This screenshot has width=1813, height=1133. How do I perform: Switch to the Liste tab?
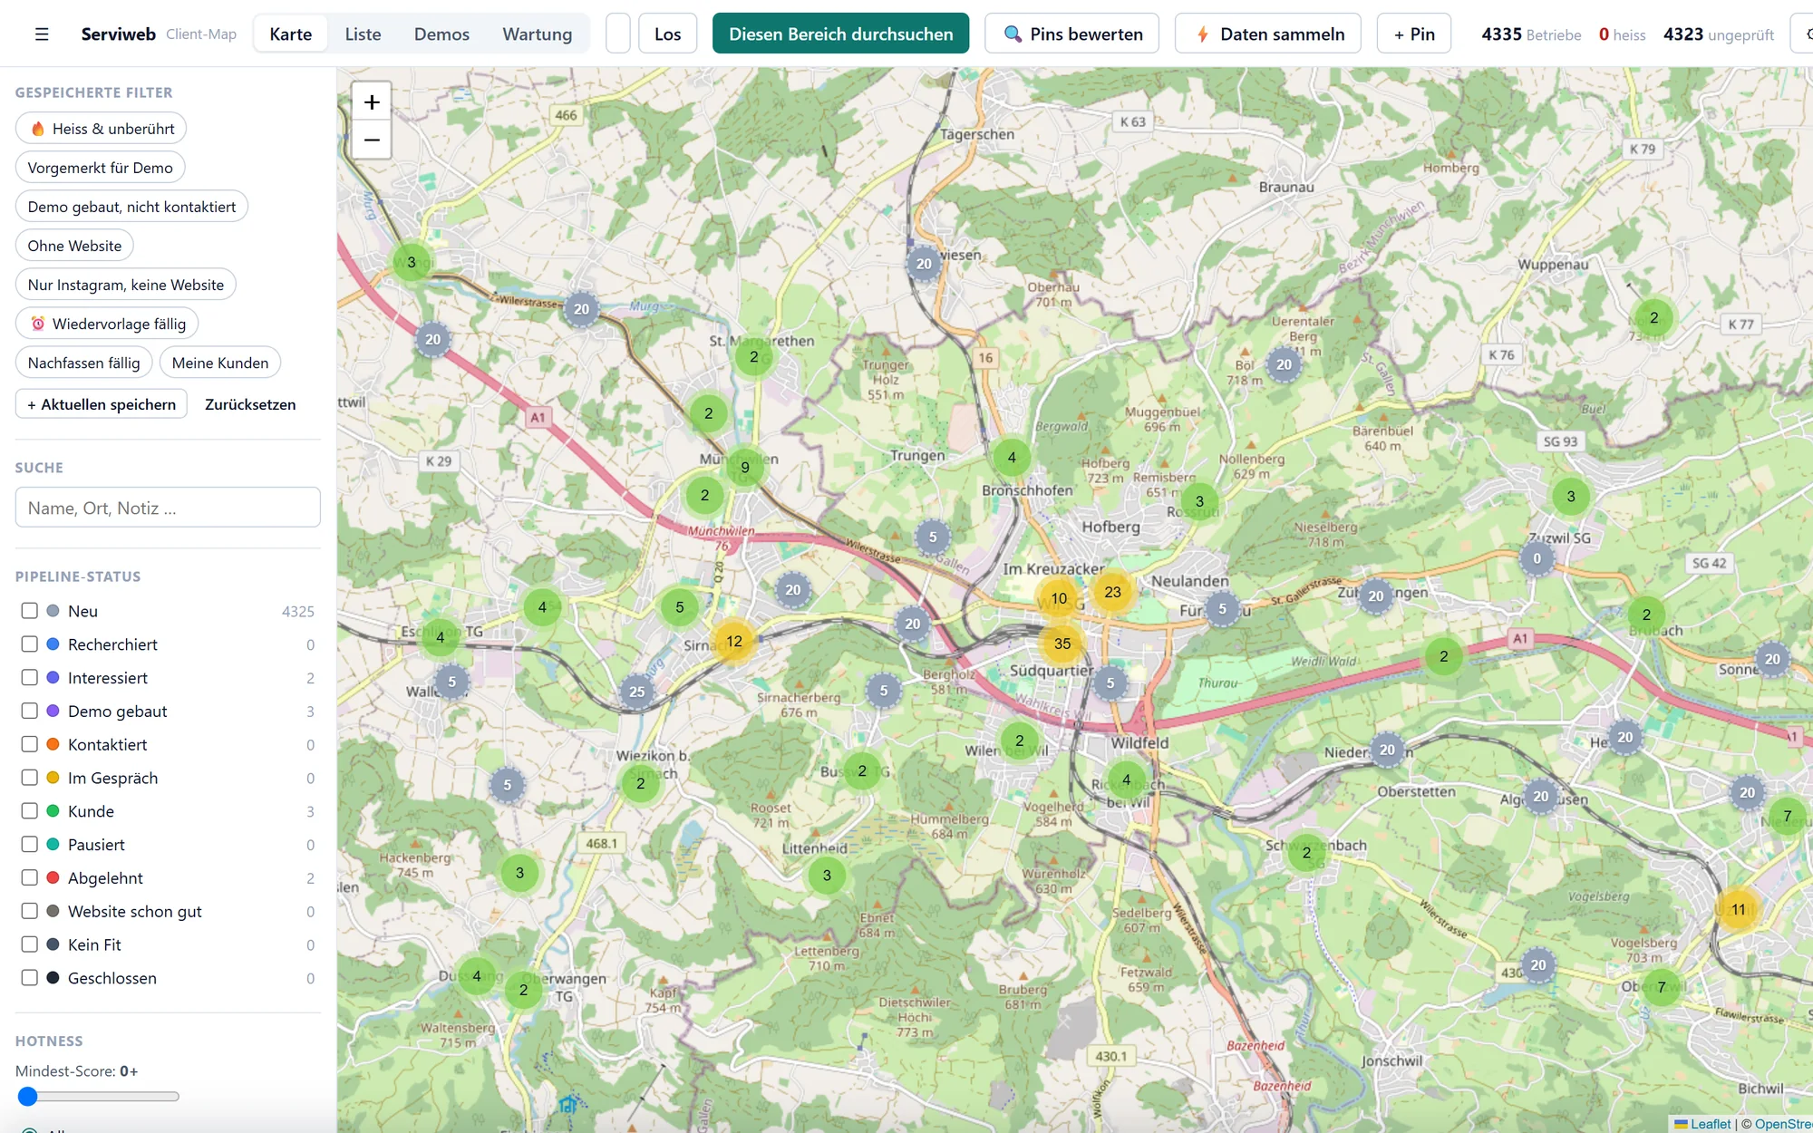[x=363, y=34]
